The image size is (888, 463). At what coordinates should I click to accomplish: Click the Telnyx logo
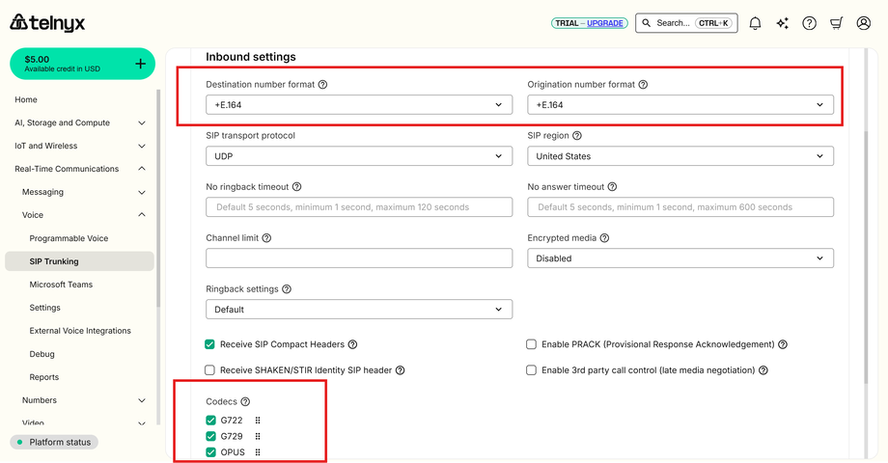48,22
